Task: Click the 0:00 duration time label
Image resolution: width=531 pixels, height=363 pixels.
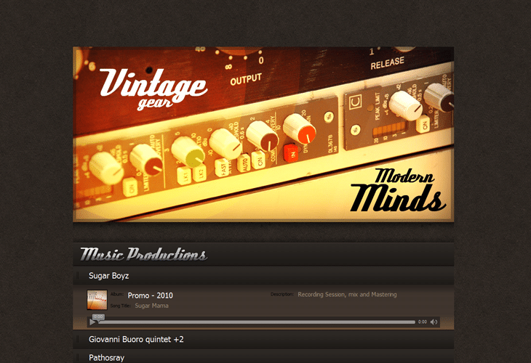Action: point(423,322)
